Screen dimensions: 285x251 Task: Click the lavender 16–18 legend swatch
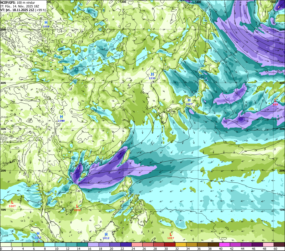93,244
